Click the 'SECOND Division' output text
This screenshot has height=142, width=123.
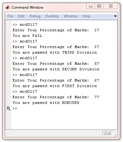(81, 69)
